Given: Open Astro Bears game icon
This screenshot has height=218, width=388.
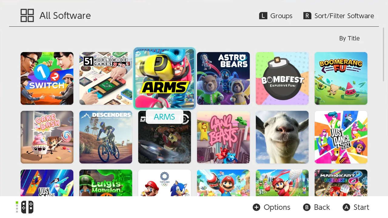Looking at the screenshot, I should click(x=223, y=78).
